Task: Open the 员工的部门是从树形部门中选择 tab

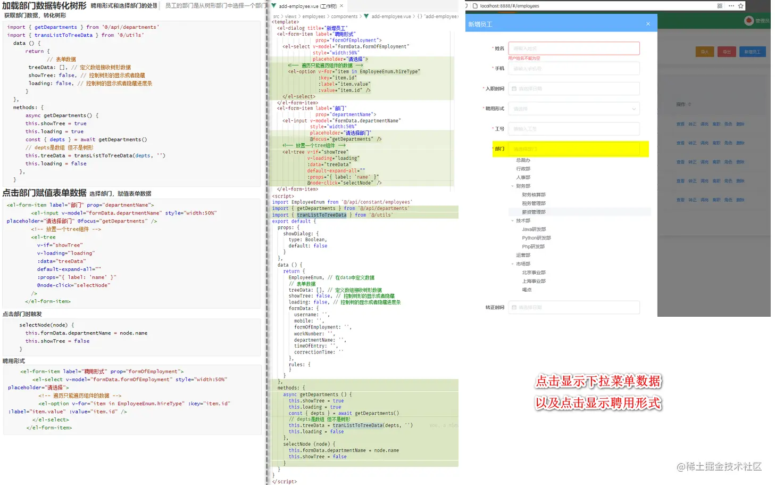Action: 214,6
